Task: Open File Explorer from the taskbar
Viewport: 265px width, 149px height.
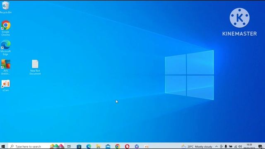Action: tap(98, 146)
